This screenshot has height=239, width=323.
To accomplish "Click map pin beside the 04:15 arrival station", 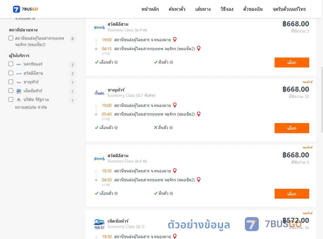I will pyautogui.click(x=199, y=49).
